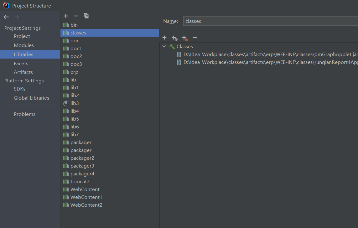Image resolution: width=358 pixels, height=228 pixels.
Task: Remove the selected root entry
Action: [195, 38]
